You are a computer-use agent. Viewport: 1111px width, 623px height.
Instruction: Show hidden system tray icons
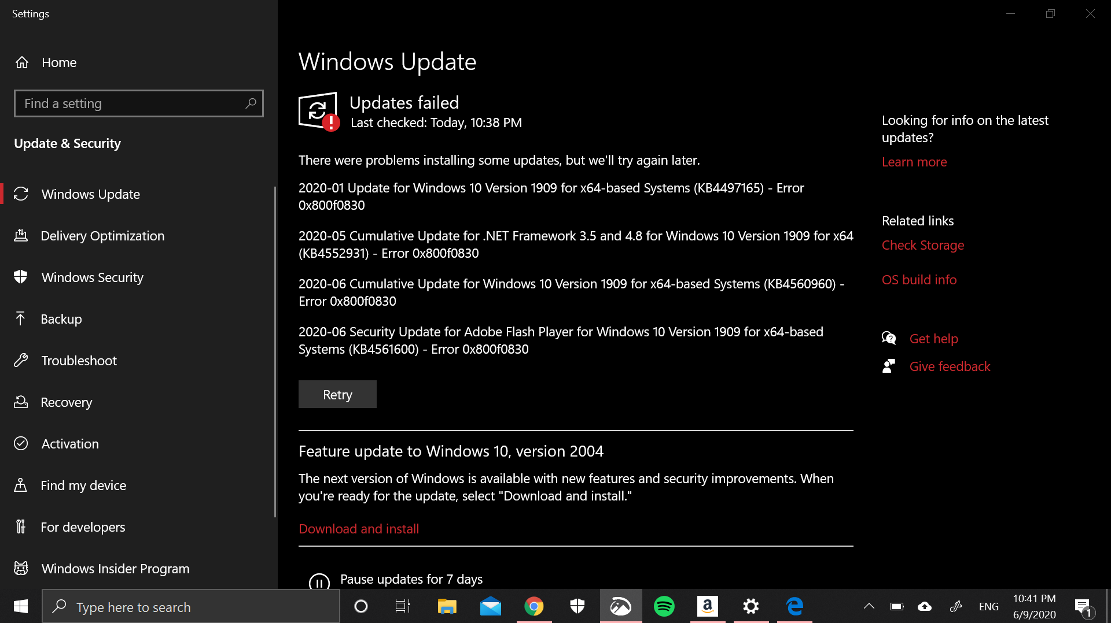[x=869, y=606]
